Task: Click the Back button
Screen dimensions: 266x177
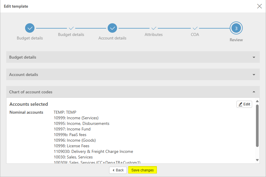Action: [118, 170]
